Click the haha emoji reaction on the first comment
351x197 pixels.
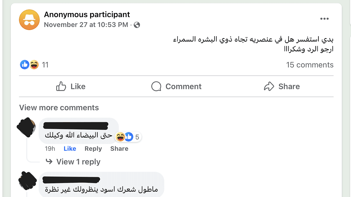click(x=120, y=136)
